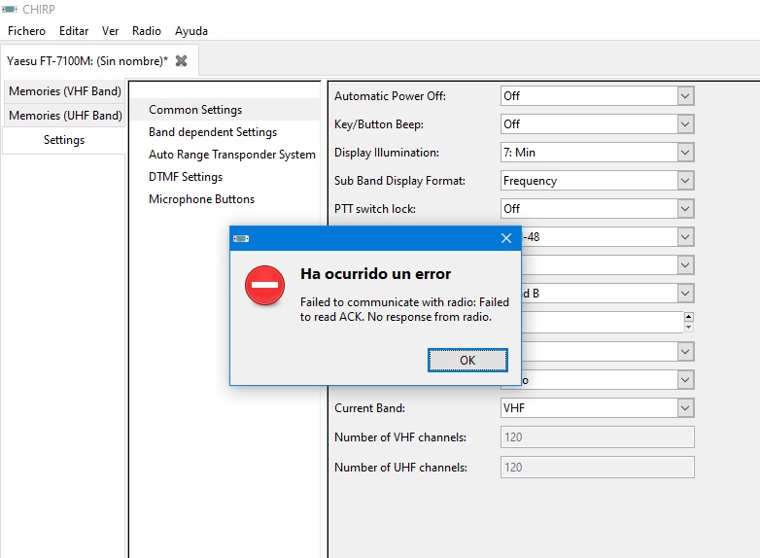Click the dialog title bar radio icon
The image size is (760, 558).
[x=241, y=238]
